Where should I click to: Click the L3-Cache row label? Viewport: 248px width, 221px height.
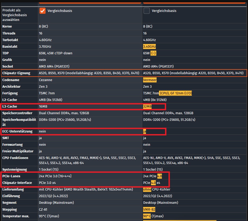coord(10,107)
